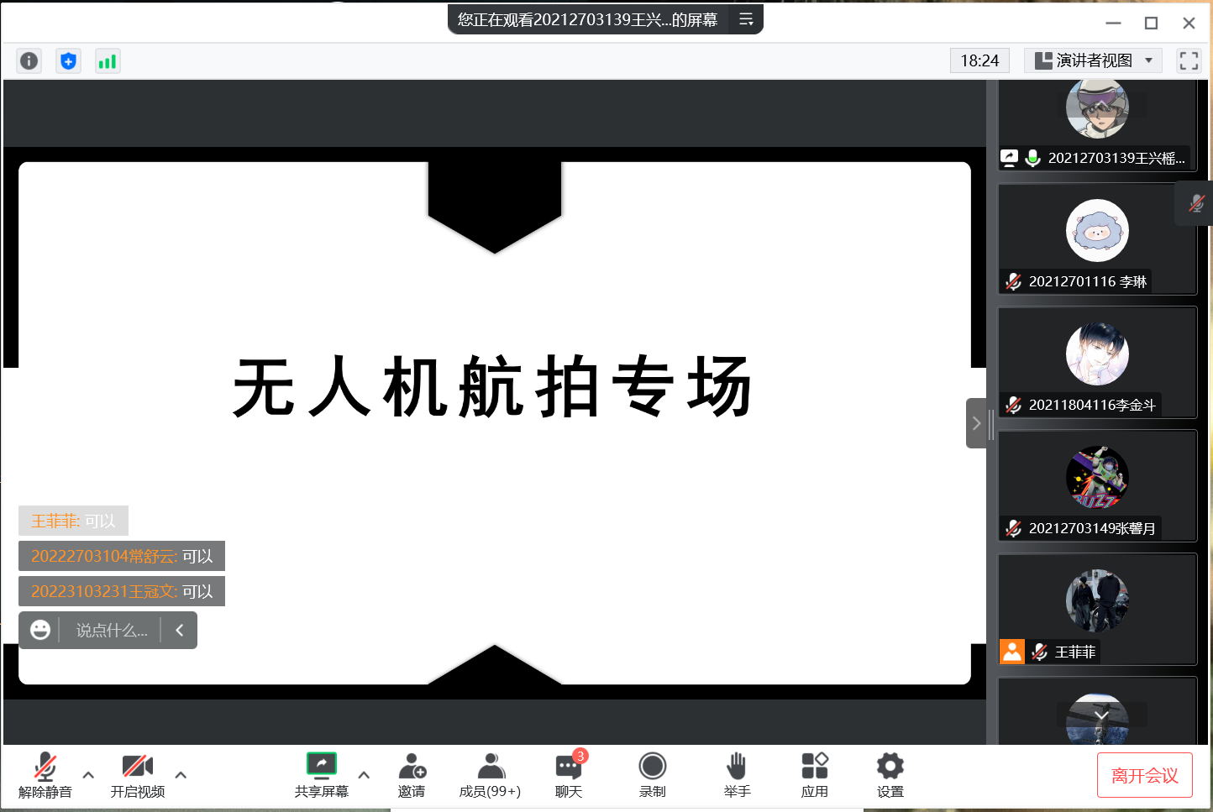Click 共享屏幕 to share screen

pos(321,774)
